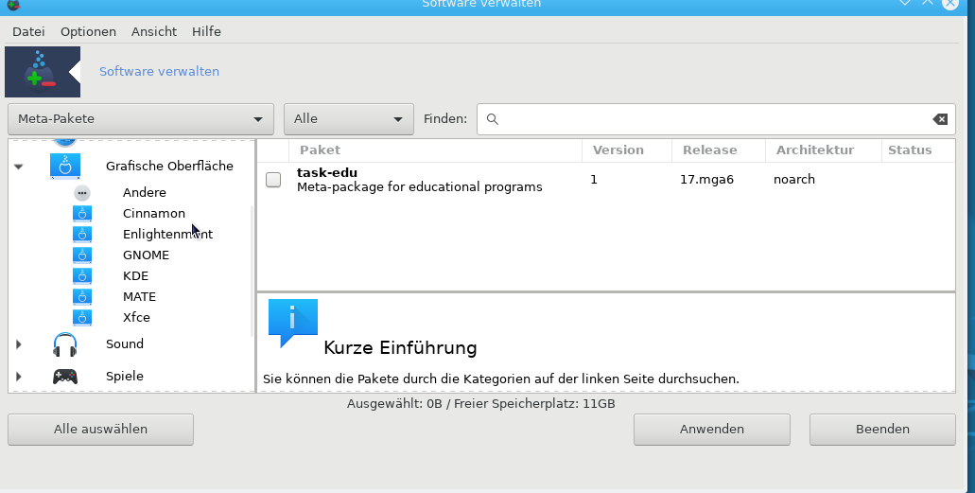The image size is (975, 493).
Task: Check the task-edu package checkbox
Action: coord(273,180)
